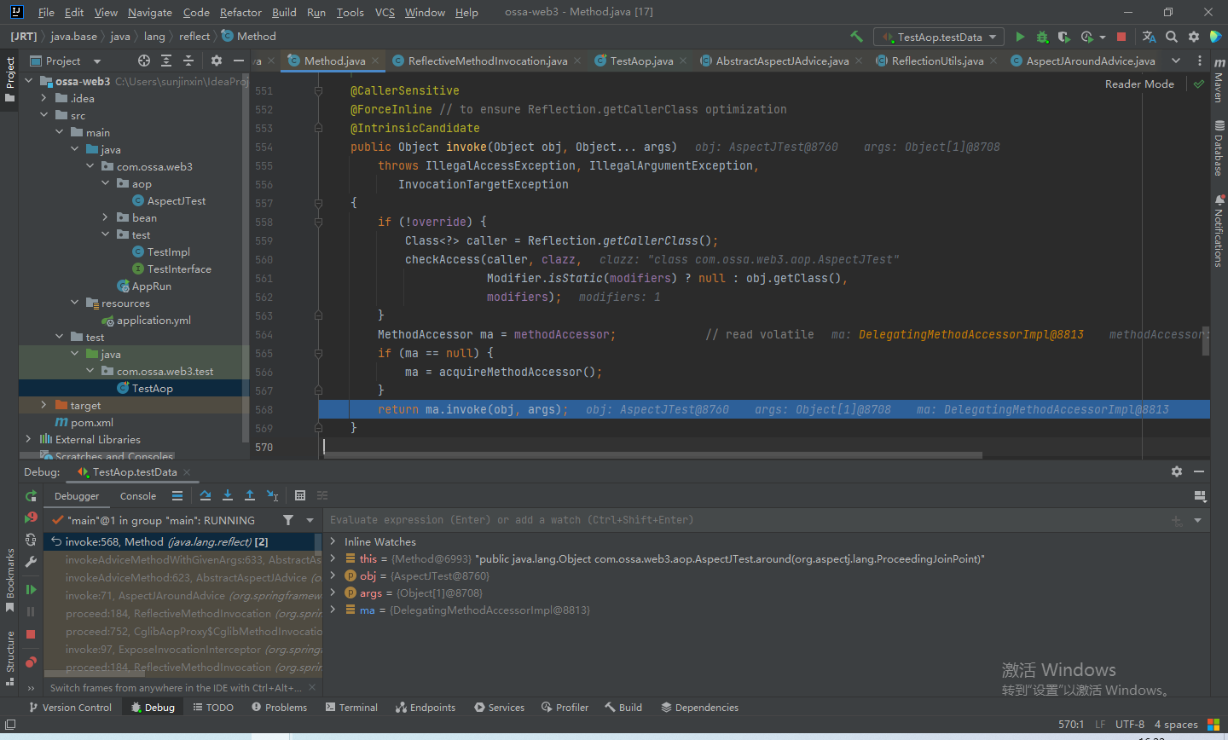This screenshot has width=1228, height=740.
Task: Rerun failed tests icon in debug panel
Action: pyautogui.click(x=31, y=517)
